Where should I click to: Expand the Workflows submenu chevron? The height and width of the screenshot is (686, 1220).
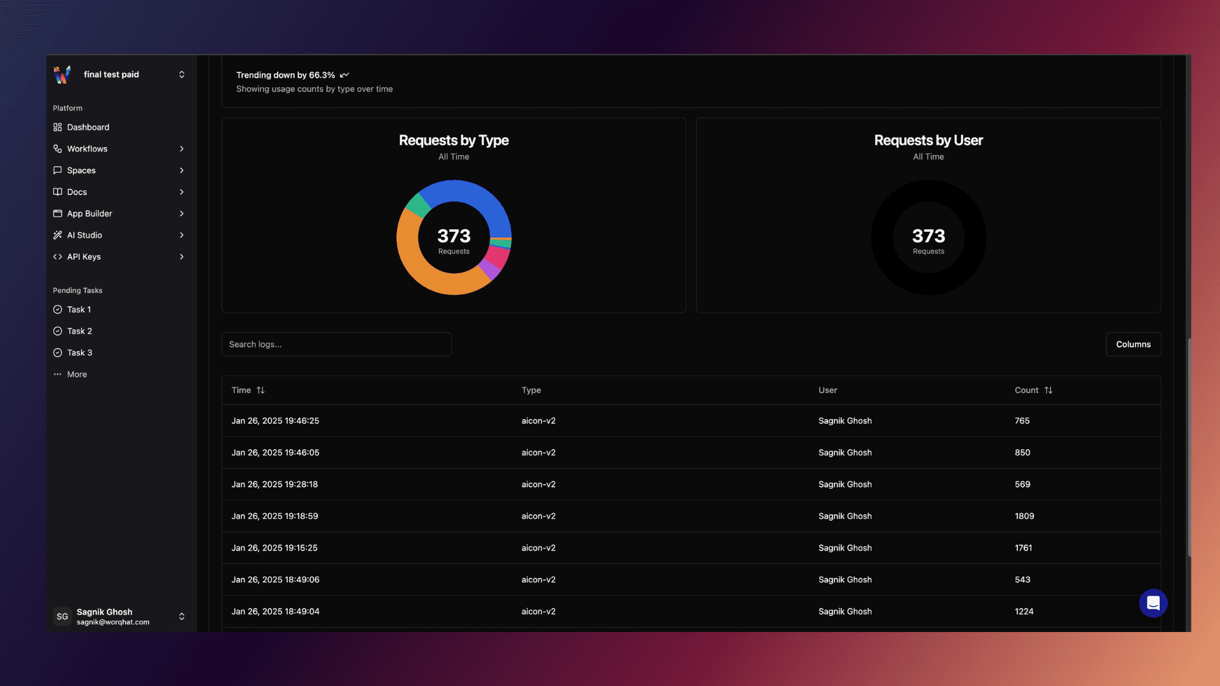tap(182, 149)
